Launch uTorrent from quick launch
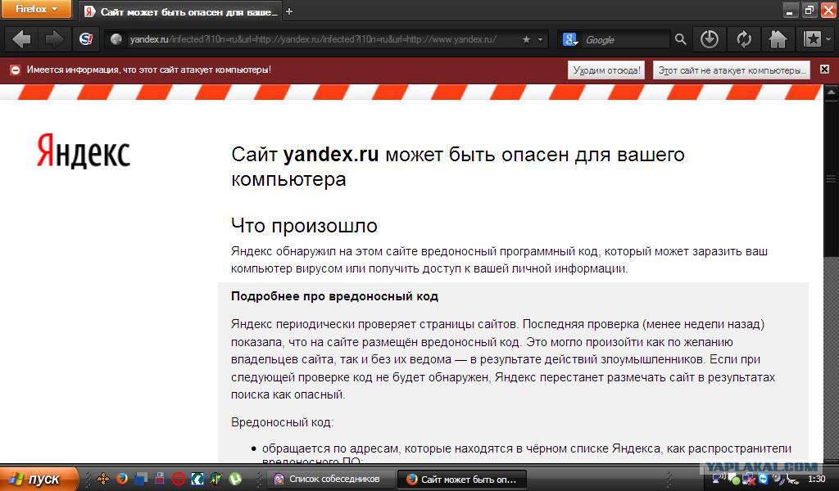The image size is (839, 491). [x=235, y=479]
